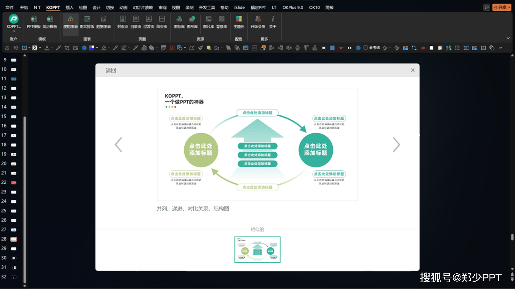This screenshot has height=289, width=515.
Task: Show more quick toolbar commands
Action: click(x=501, y=48)
